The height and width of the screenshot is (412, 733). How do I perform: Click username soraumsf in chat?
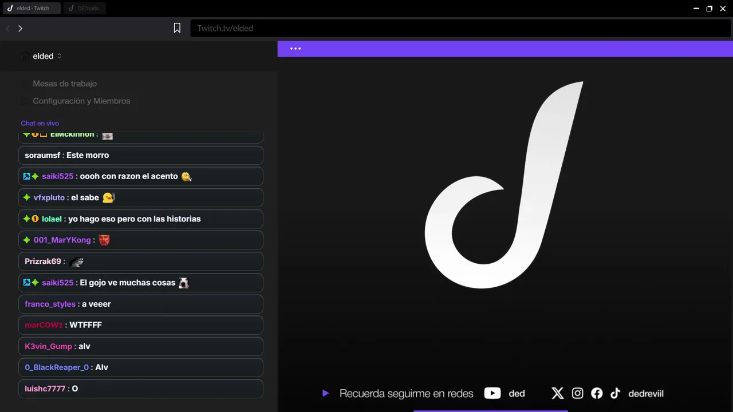pyautogui.click(x=42, y=155)
